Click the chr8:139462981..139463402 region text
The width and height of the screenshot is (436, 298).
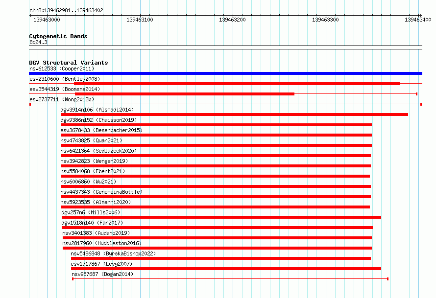coord(66,10)
